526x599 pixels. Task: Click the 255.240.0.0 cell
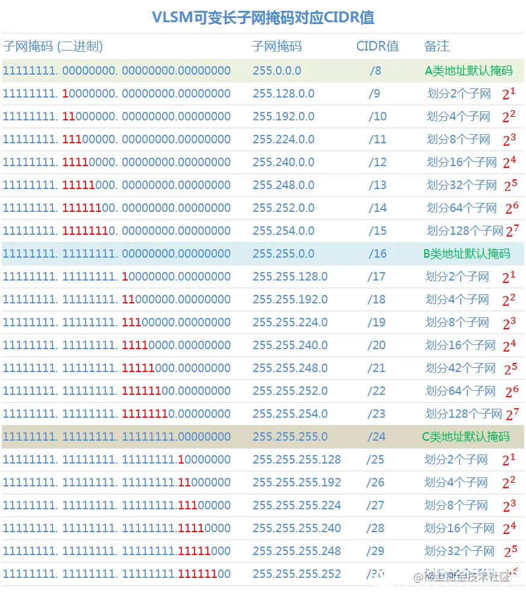tap(283, 163)
